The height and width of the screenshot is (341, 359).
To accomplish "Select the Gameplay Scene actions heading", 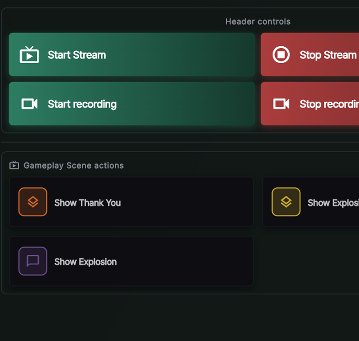I will pos(74,165).
